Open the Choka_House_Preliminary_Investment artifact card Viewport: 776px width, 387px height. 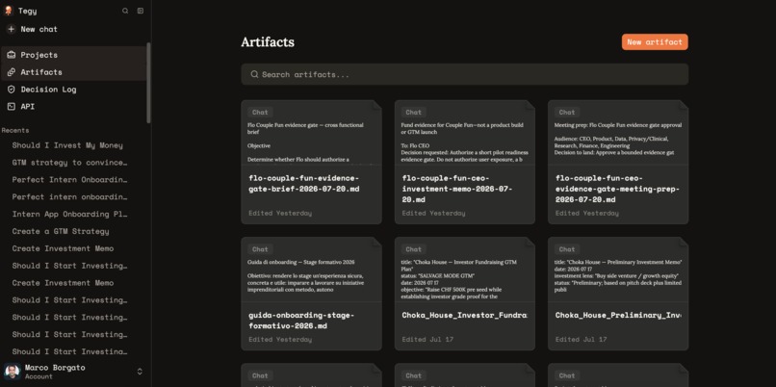618,294
